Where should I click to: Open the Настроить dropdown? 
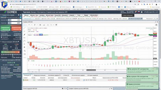tap(149, 19)
